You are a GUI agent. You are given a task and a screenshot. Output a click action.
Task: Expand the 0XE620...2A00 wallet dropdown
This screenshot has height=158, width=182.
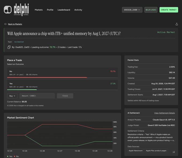pyautogui.click(x=132, y=10)
